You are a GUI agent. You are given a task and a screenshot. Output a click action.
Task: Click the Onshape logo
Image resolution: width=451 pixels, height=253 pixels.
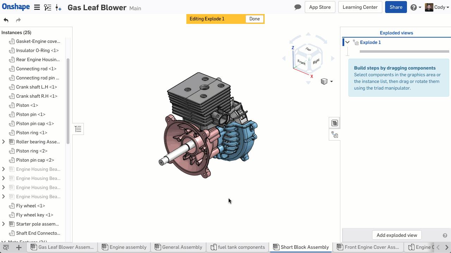point(16,6)
